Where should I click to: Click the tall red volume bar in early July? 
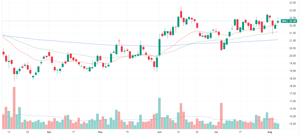point(221,116)
